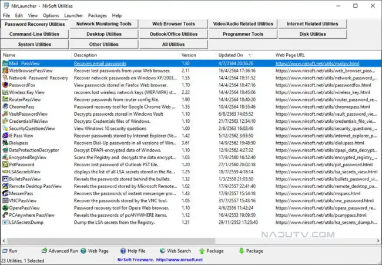This screenshot has height=265, width=382.
Task: Switch to Network Monitoring Tools tab
Action: tap(104, 24)
